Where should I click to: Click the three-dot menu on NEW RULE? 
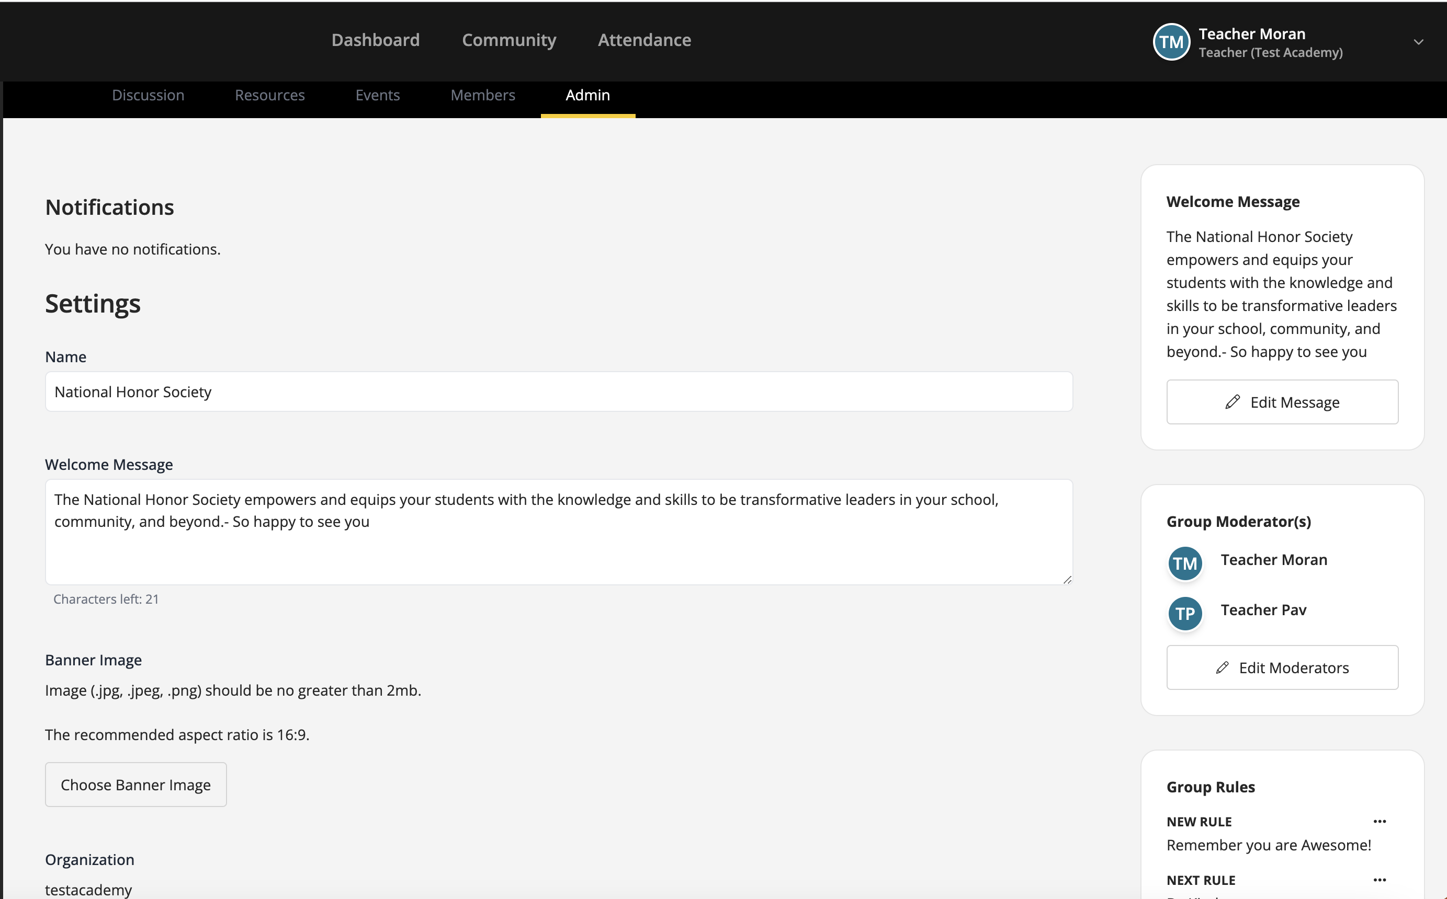point(1378,822)
